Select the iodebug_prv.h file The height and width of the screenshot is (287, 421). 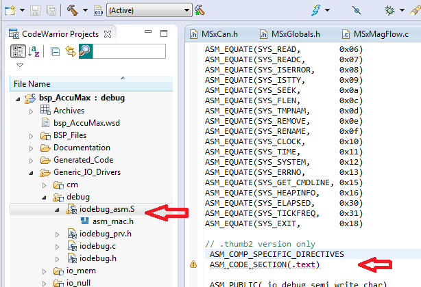(106, 234)
